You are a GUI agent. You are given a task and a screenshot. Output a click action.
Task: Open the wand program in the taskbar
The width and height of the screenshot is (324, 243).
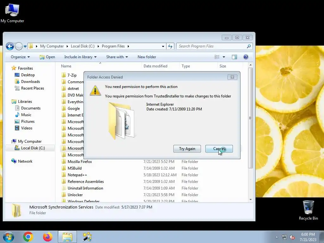(x=87, y=237)
